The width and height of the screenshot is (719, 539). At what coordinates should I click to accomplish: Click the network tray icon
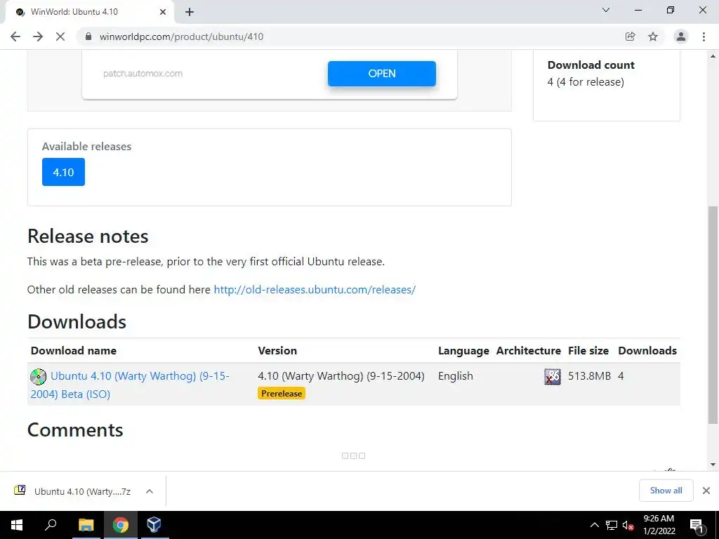pyautogui.click(x=612, y=525)
